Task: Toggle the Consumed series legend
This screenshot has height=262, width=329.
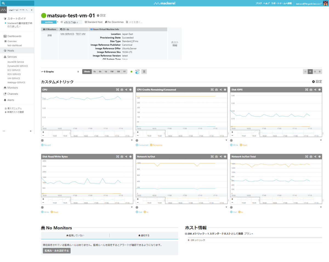Action: (x=142, y=145)
